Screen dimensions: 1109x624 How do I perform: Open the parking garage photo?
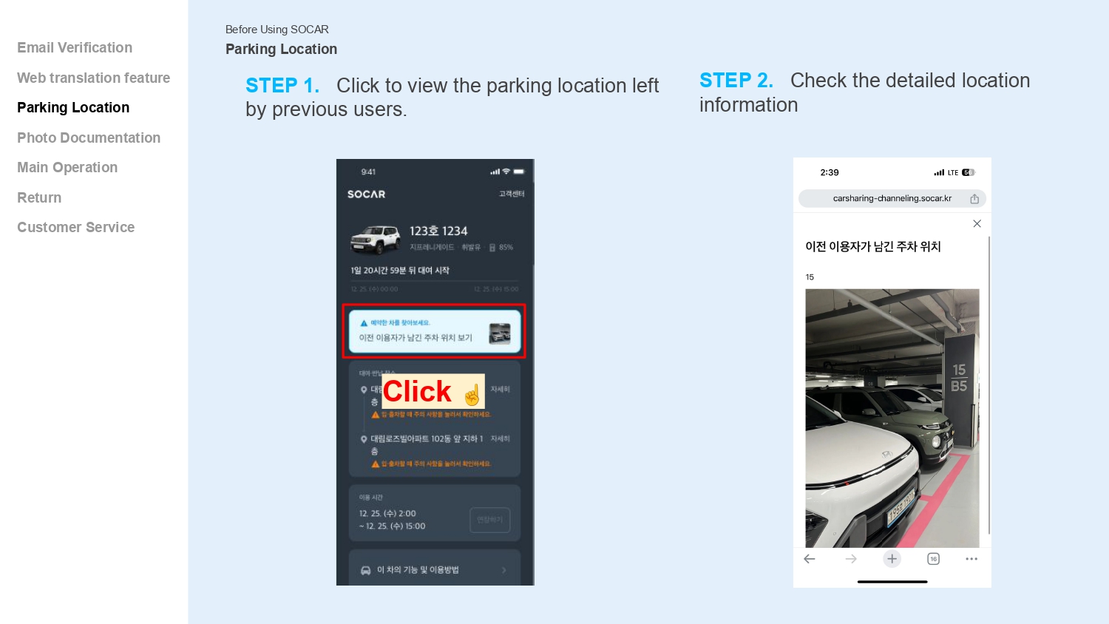click(x=892, y=418)
